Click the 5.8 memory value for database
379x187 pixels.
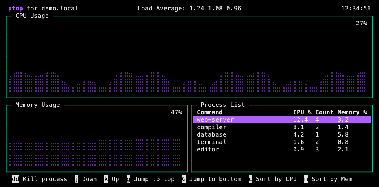(343, 134)
